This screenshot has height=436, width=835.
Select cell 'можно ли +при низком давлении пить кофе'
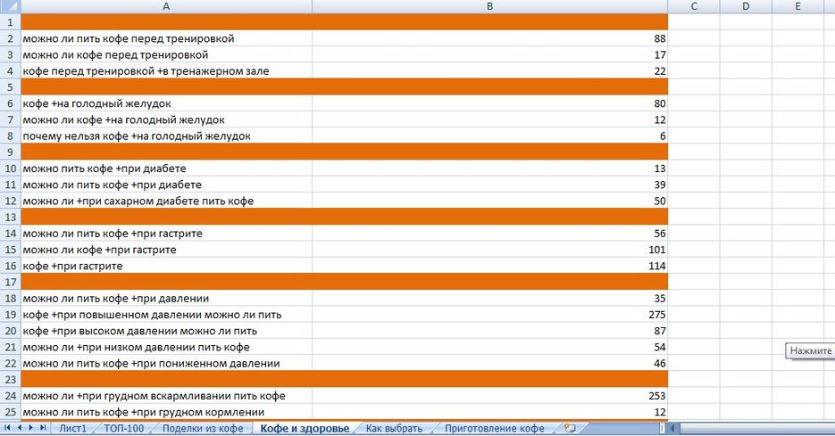tap(166, 347)
